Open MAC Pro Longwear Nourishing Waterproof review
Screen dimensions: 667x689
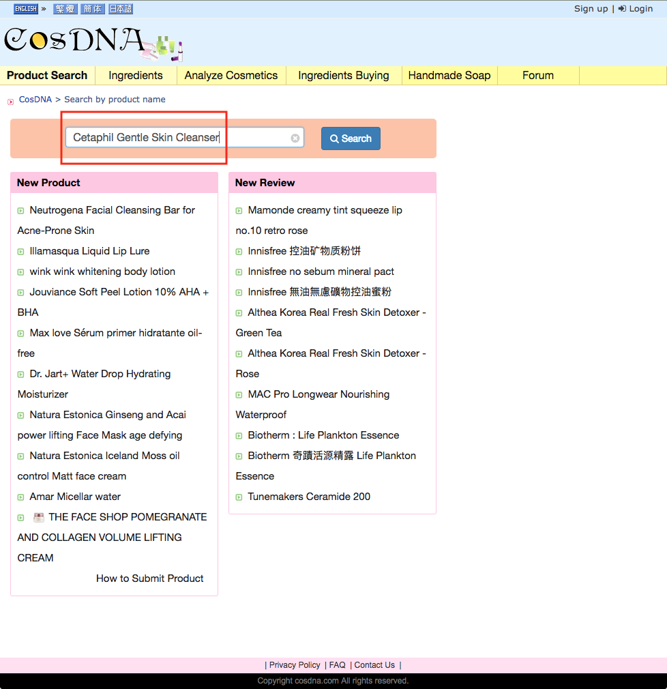tap(313, 405)
